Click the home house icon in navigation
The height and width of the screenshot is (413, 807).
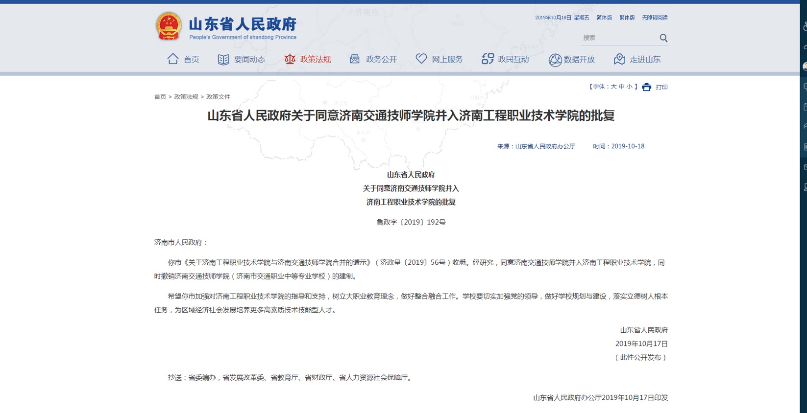click(x=172, y=59)
